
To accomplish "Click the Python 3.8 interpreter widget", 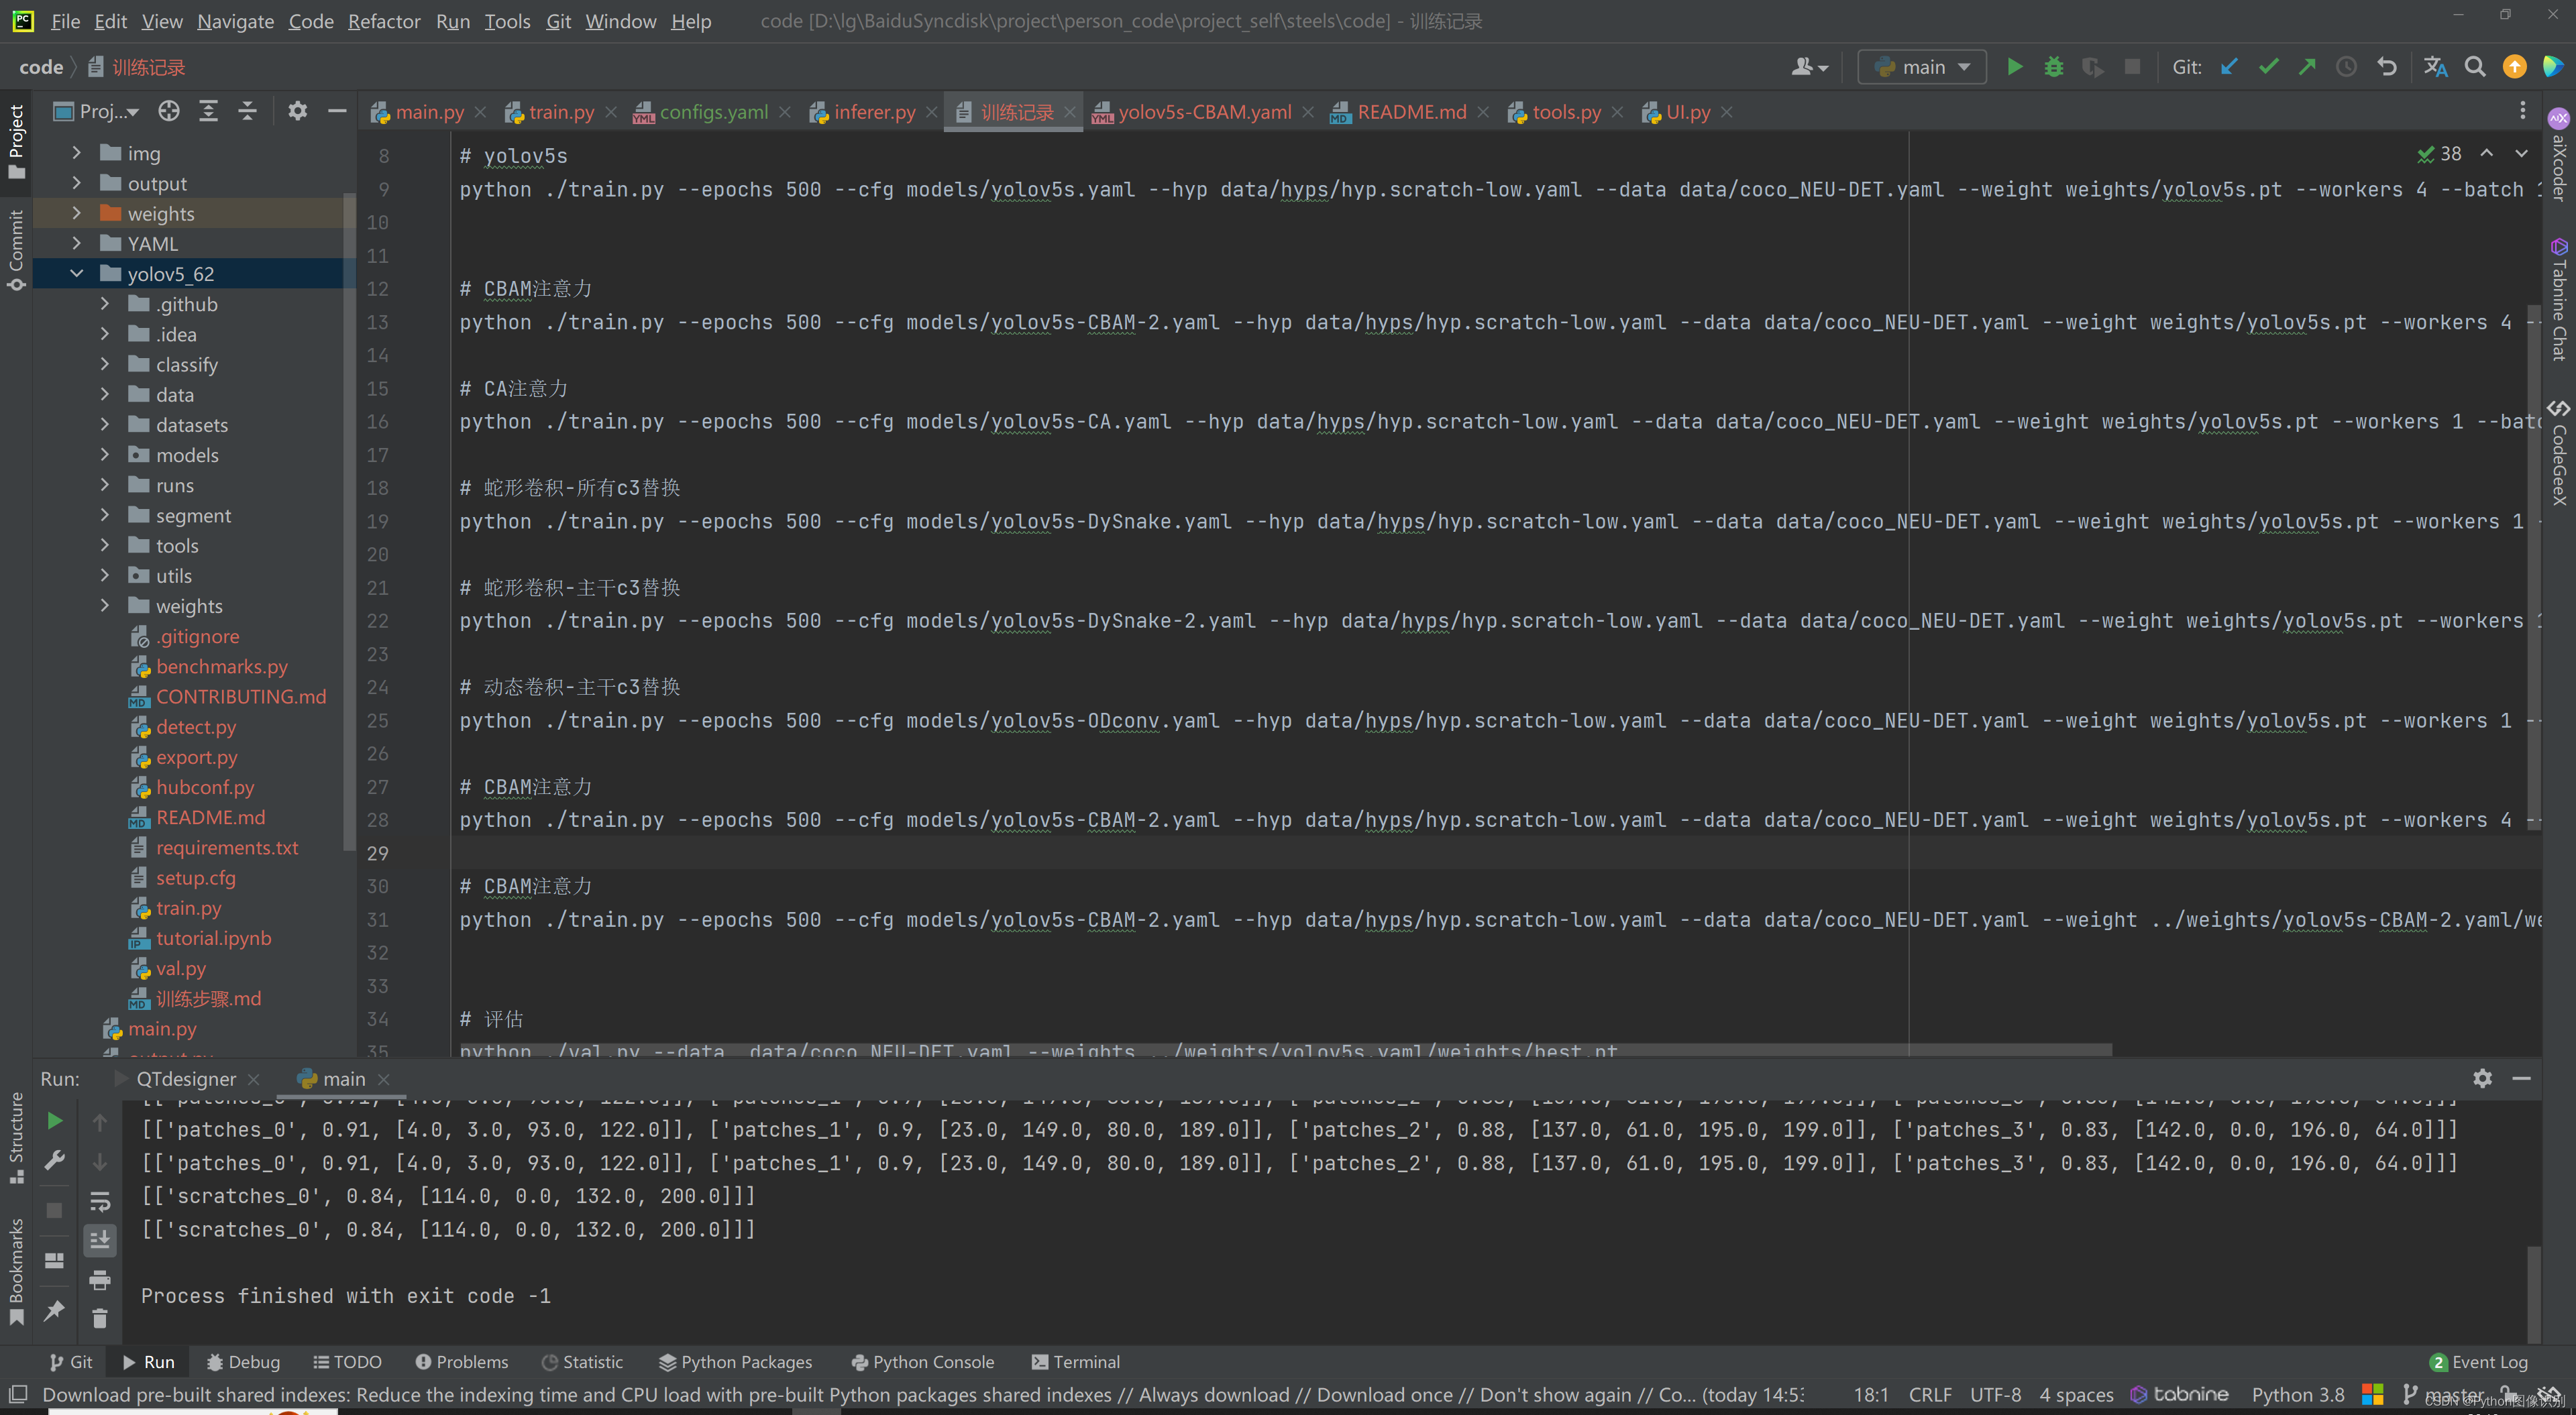I will tap(2298, 1394).
